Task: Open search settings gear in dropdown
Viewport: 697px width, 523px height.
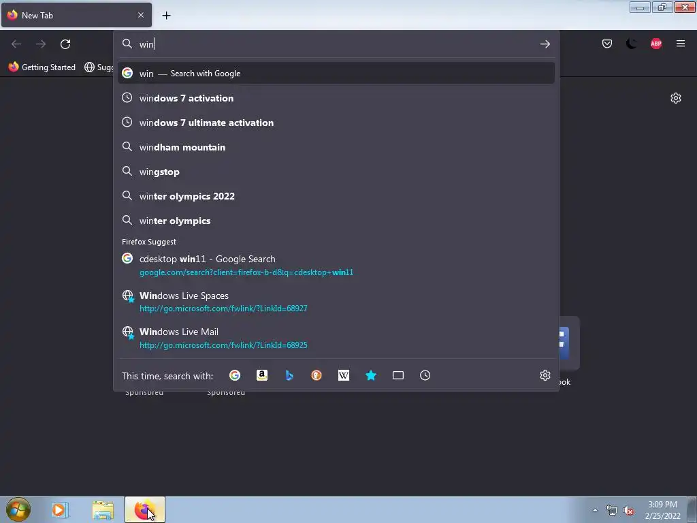Action: point(545,375)
